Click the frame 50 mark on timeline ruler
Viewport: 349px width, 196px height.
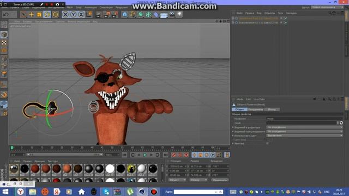pyautogui.click(x=112, y=148)
